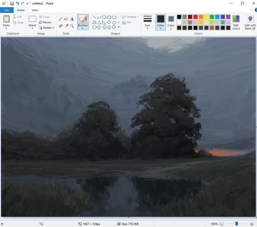Click the Size: 776.1KB status text
This screenshot has height=227, width=257.
[x=130, y=224]
